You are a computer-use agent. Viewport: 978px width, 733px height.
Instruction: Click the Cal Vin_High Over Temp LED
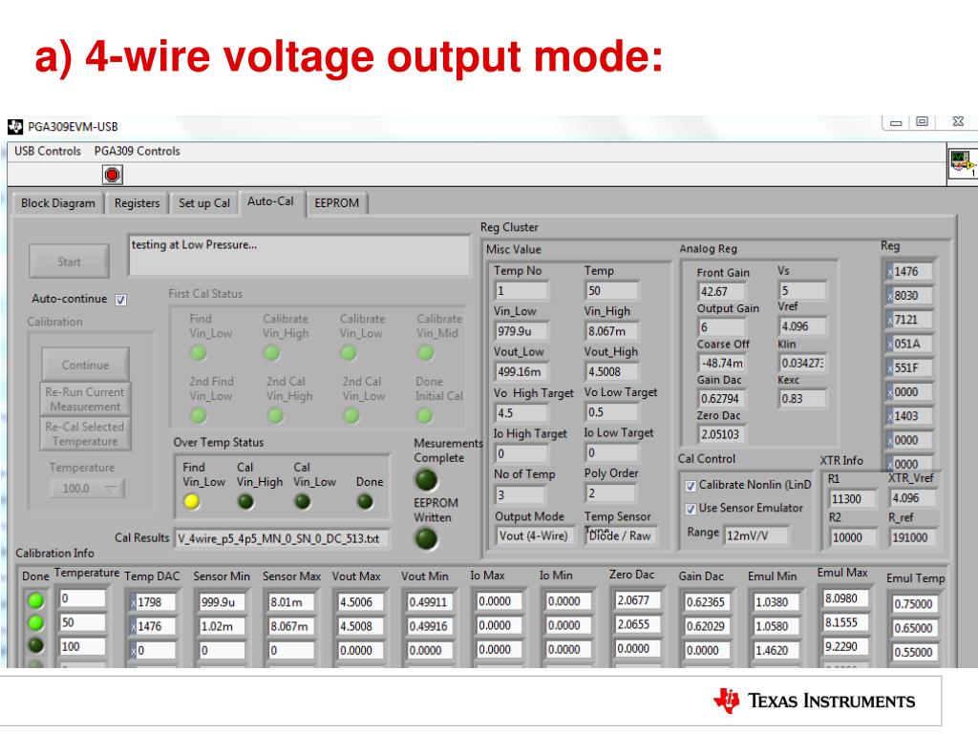click(x=245, y=501)
